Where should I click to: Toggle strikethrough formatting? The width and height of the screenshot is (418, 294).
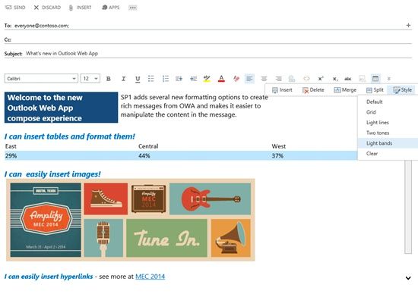[x=348, y=79]
